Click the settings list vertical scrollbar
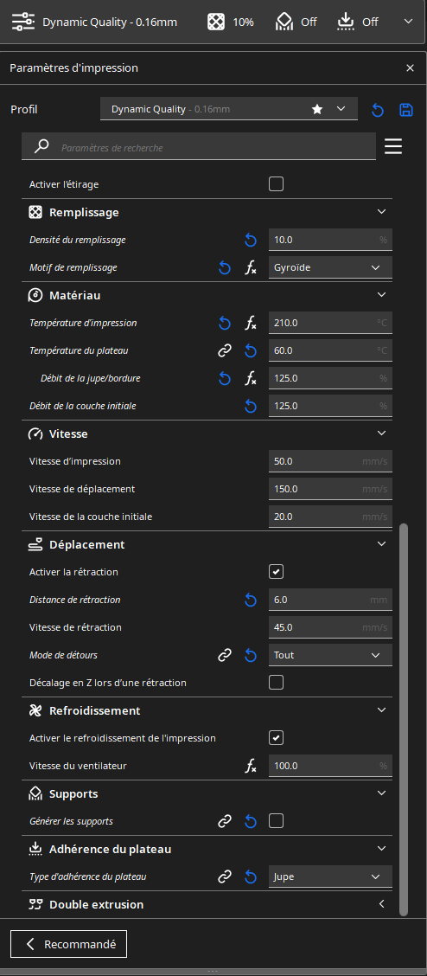 pos(404,719)
